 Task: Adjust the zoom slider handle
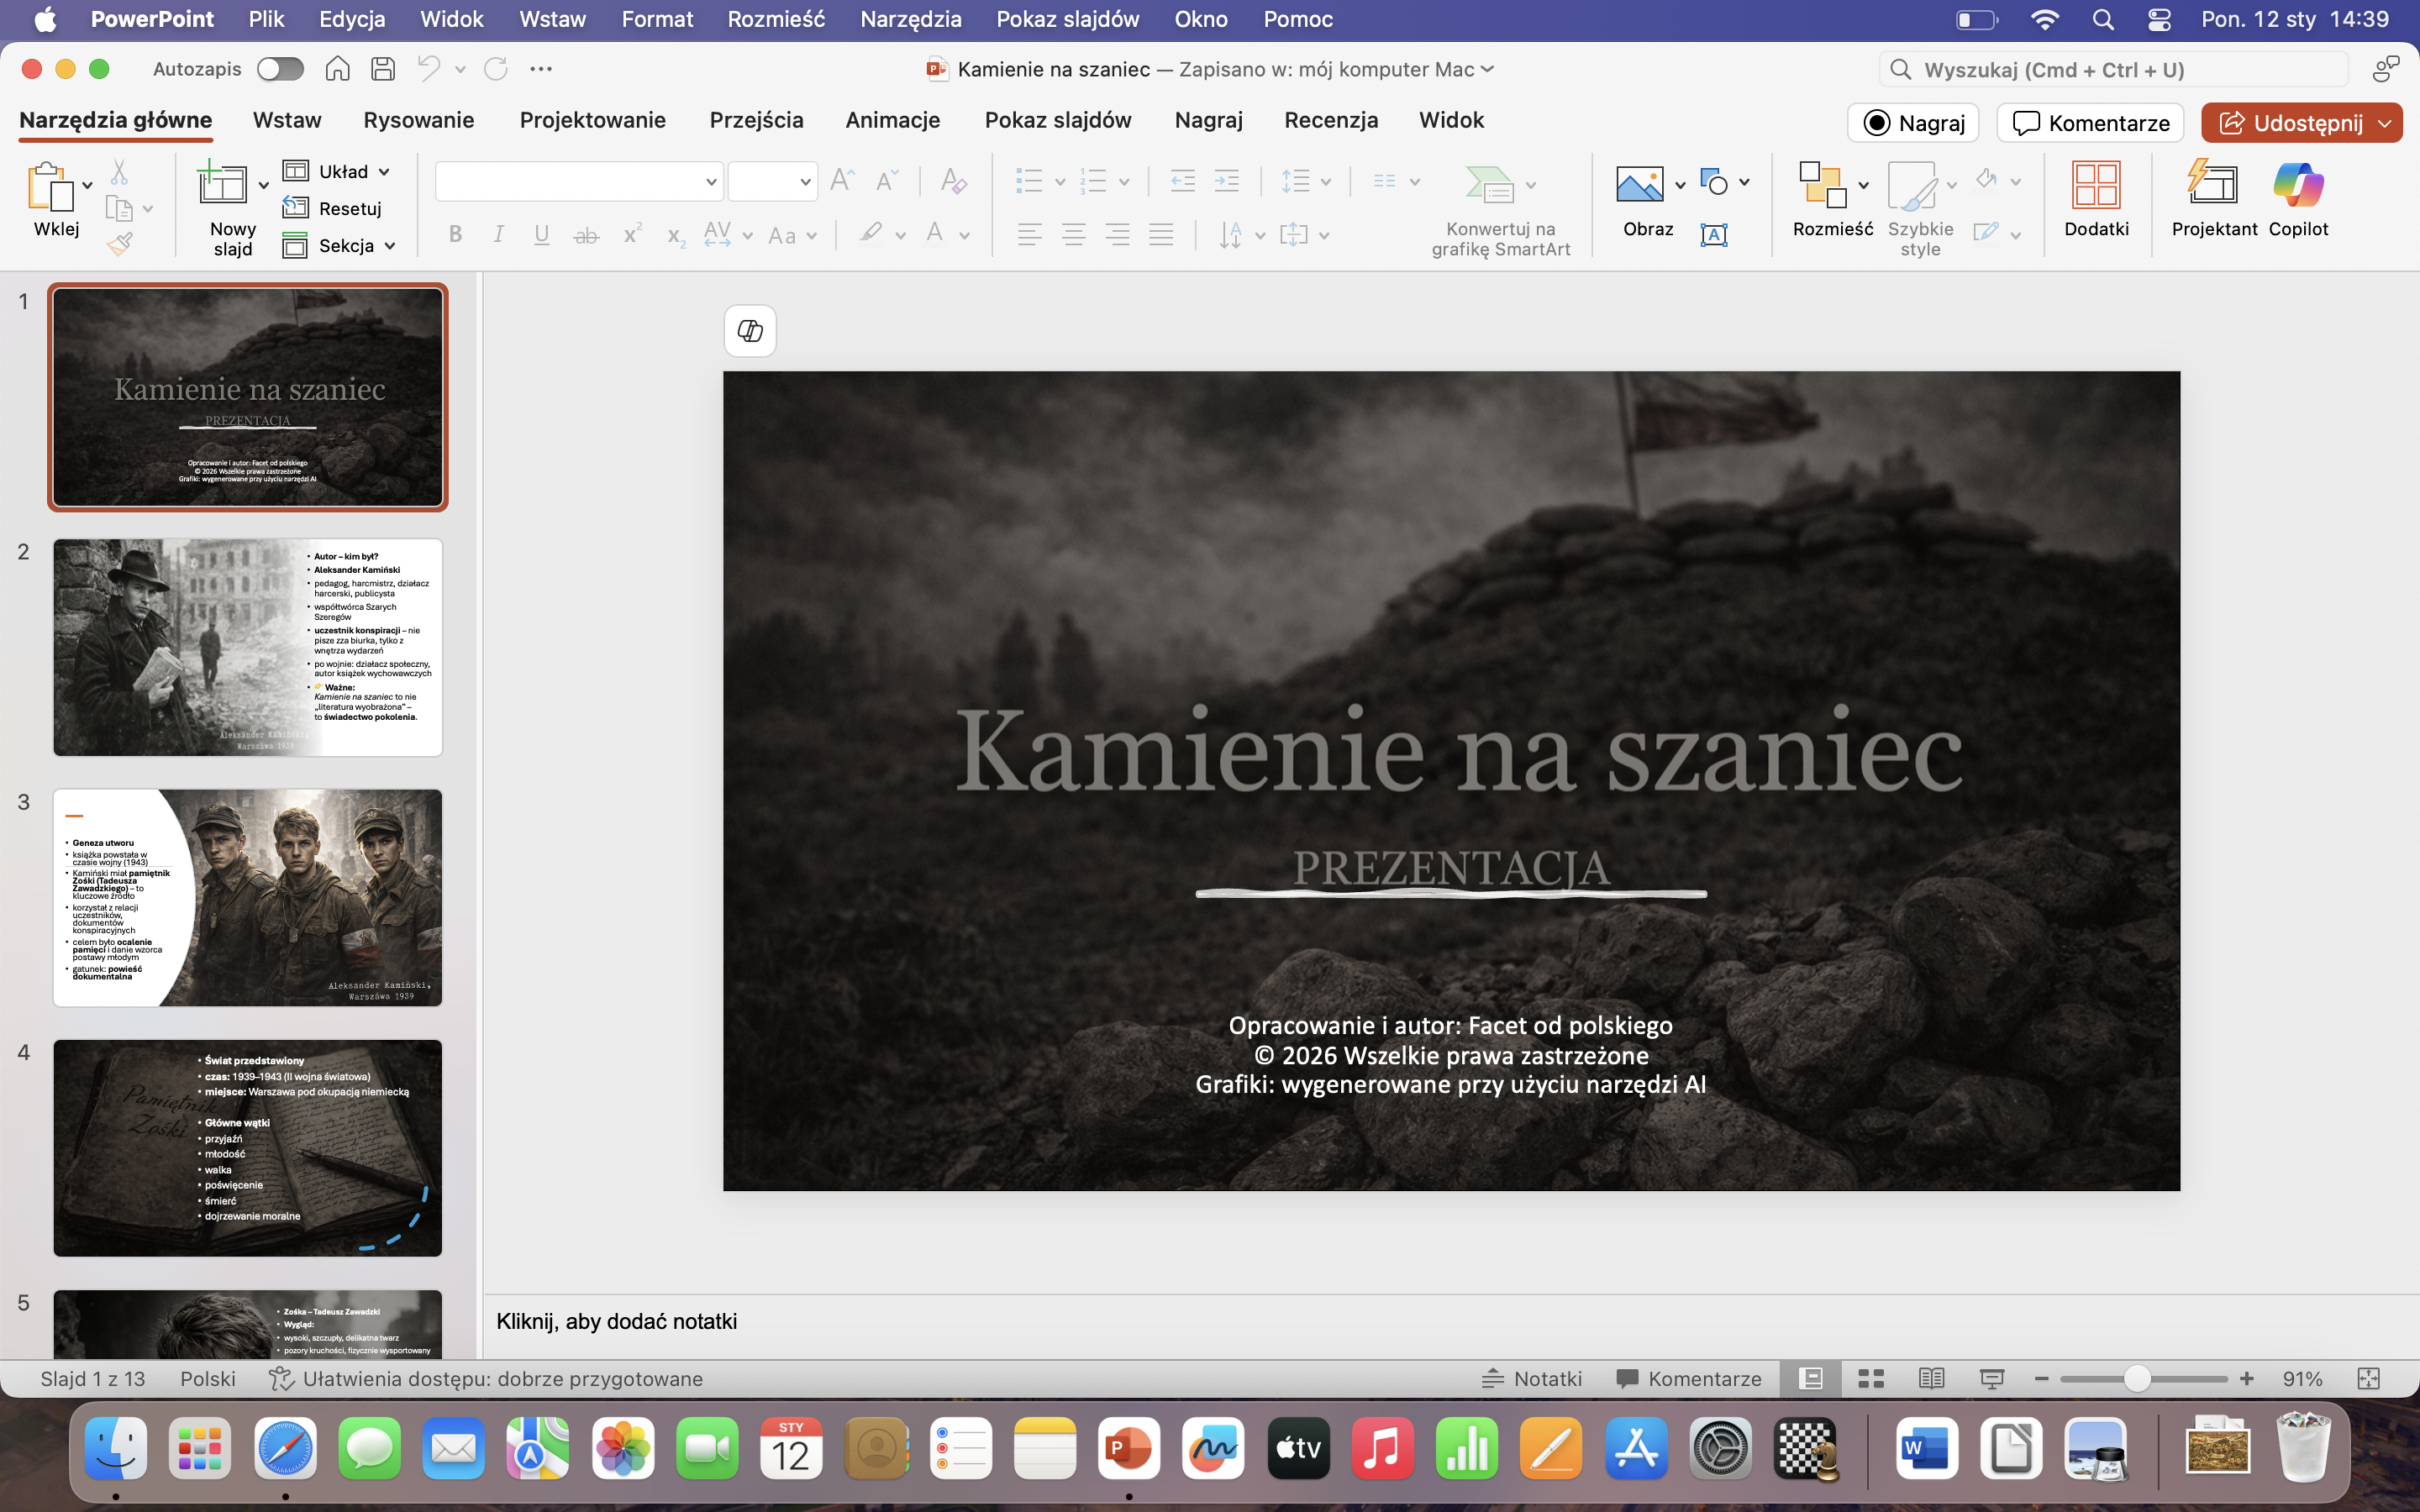(2136, 1379)
